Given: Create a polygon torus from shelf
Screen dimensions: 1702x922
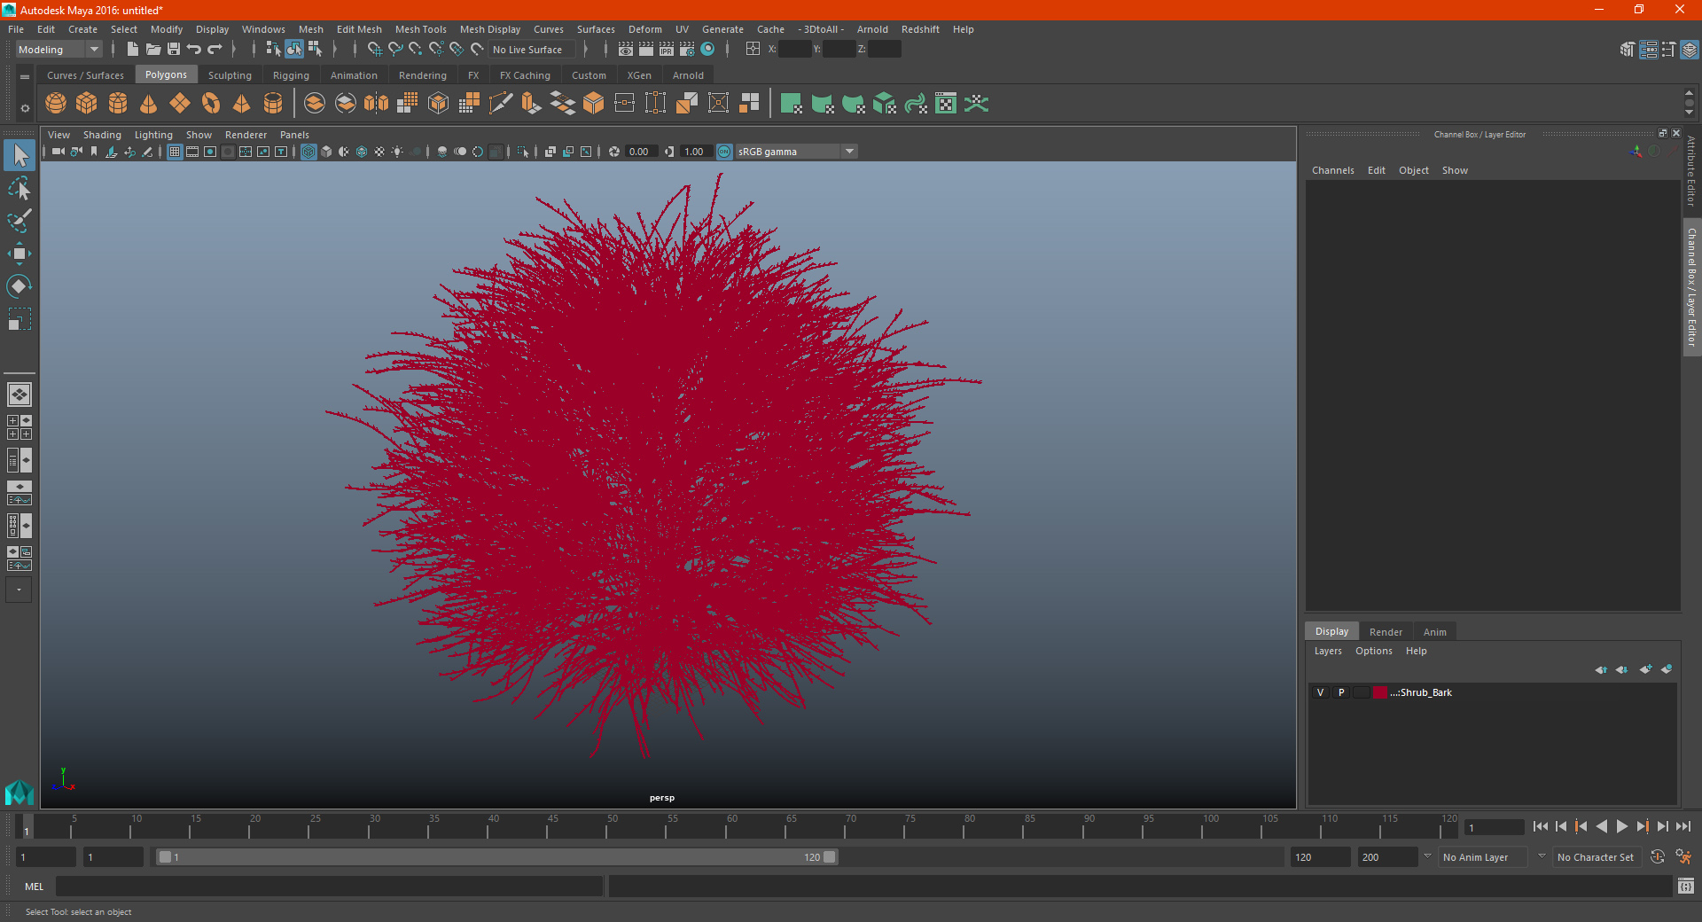Looking at the screenshot, I should pos(211,104).
